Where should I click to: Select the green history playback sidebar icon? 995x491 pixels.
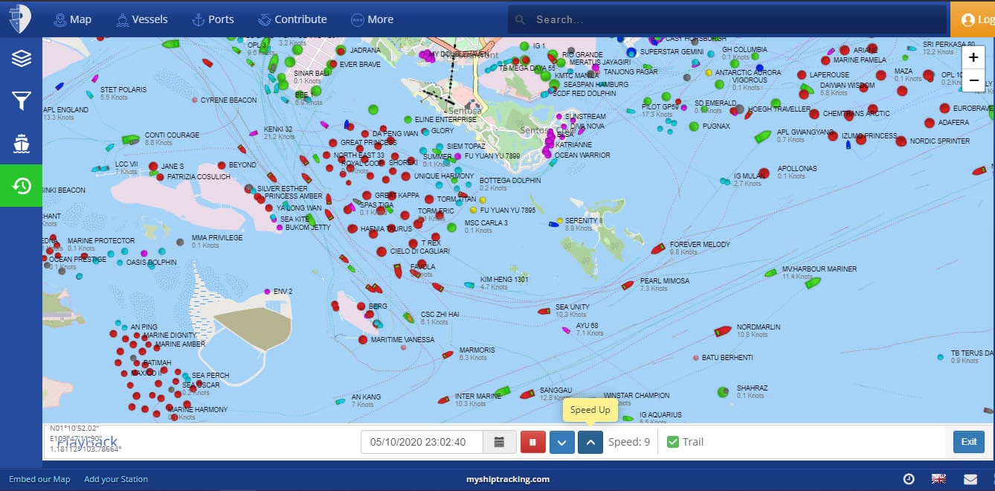point(21,186)
